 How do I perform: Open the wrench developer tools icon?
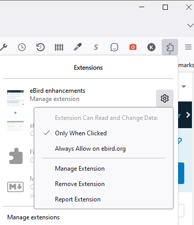[4, 47]
